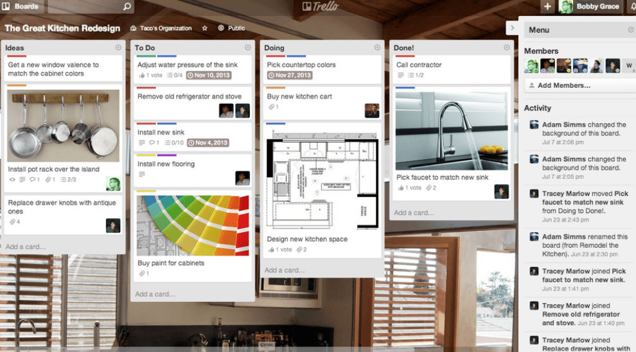Open the faucet photo thumbnail

(452, 131)
